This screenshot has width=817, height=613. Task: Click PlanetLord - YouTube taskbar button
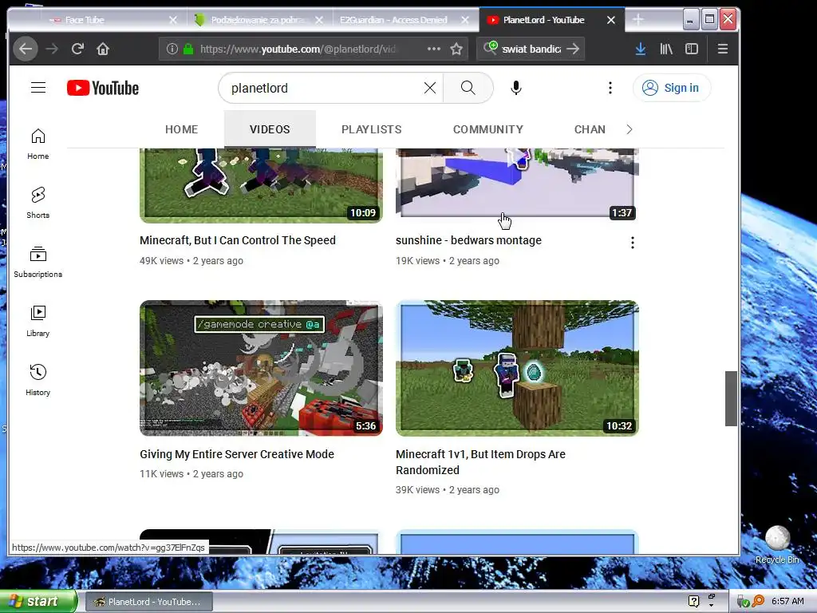point(148,602)
